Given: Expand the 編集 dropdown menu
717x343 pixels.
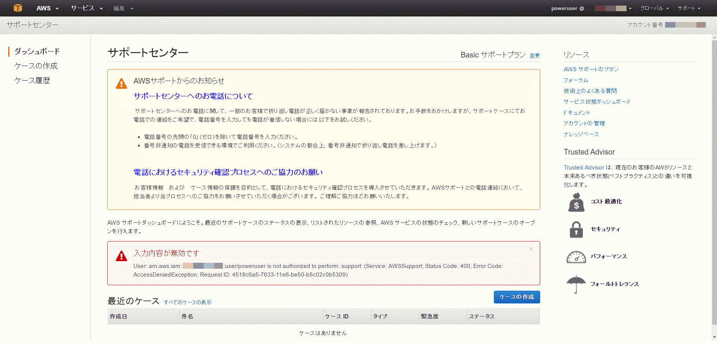Looking at the screenshot, I should click(123, 8).
